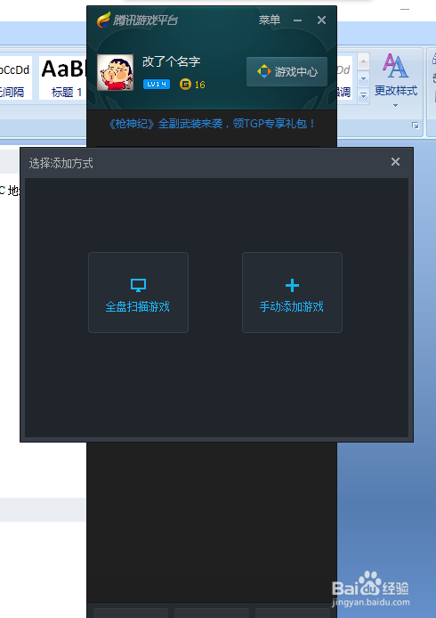Apply the 标题 1 style in Word

click(63, 77)
